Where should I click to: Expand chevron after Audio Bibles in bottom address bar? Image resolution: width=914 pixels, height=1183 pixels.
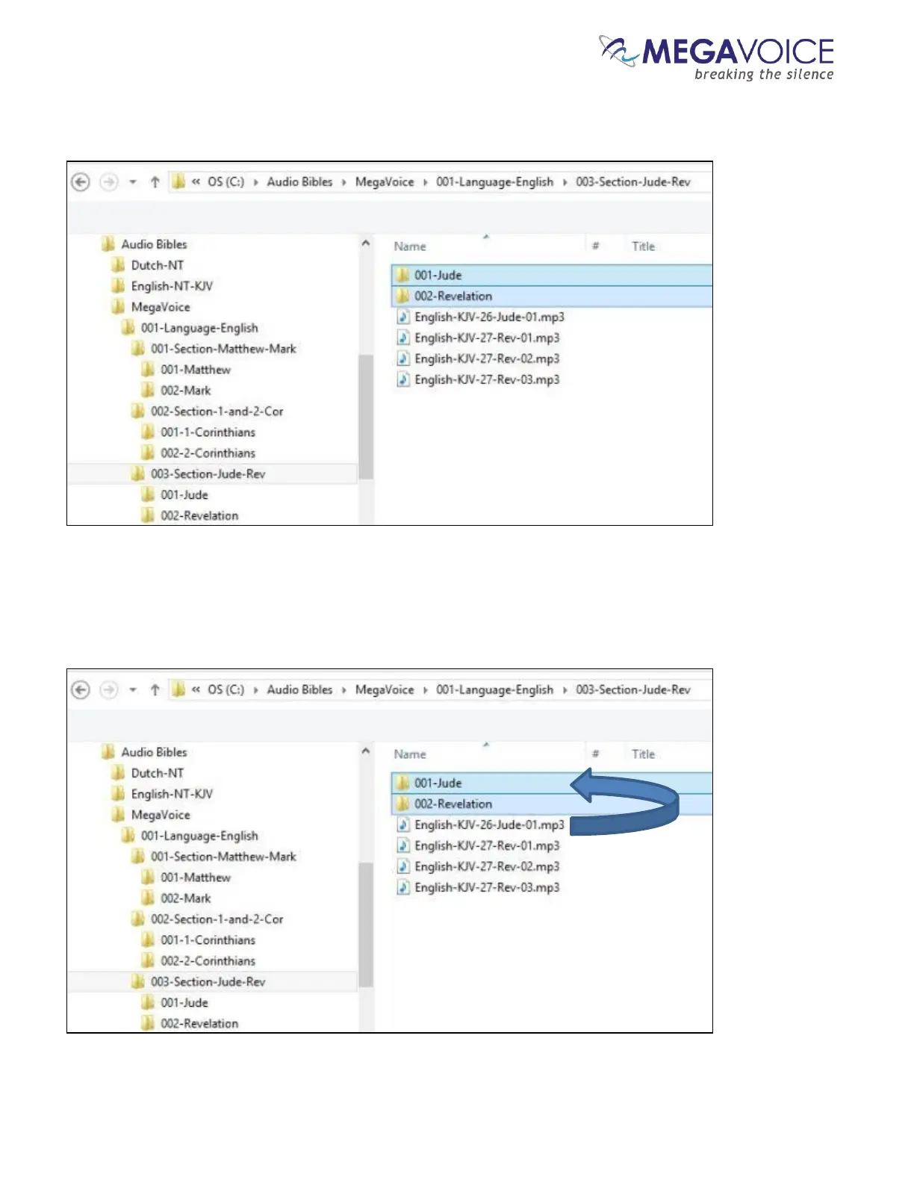coord(343,690)
